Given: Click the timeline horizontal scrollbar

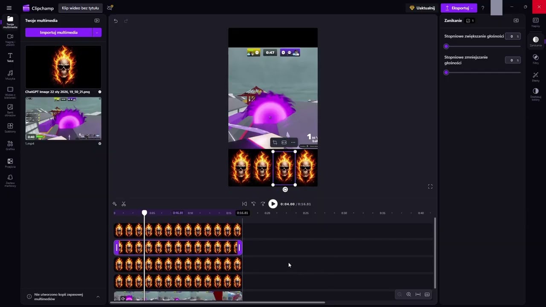Looking at the screenshot, I should point(218,303).
